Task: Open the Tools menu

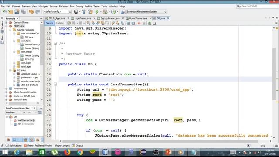Action: 104,7
